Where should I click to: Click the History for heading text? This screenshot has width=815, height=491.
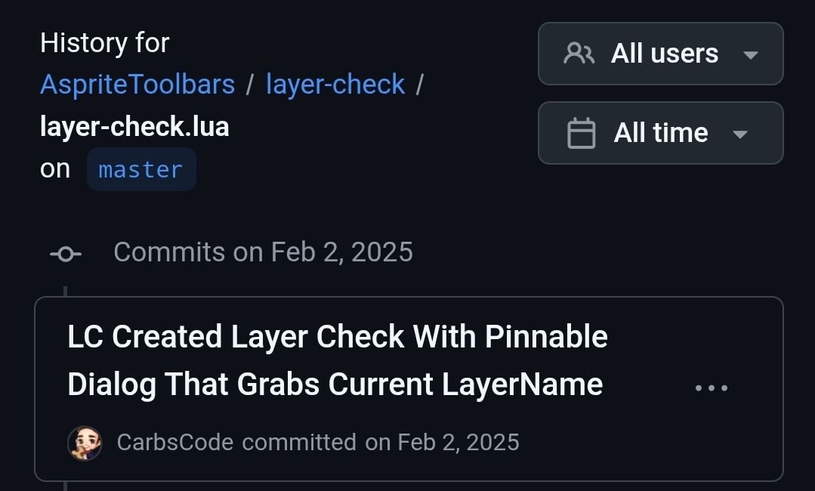pyautogui.click(x=104, y=43)
